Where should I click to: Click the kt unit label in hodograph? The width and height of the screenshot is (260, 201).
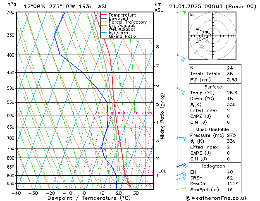pos(192,15)
